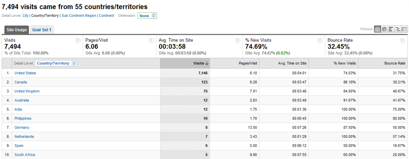Select the Site Usage tab
The width and height of the screenshot is (409, 159).
coord(17,30)
